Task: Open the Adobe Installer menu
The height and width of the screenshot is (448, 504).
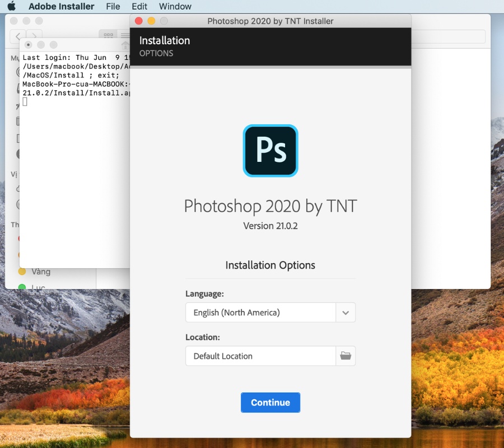Action: coord(61,7)
